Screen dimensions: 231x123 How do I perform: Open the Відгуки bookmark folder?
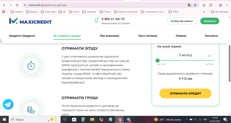[x=32, y=12]
